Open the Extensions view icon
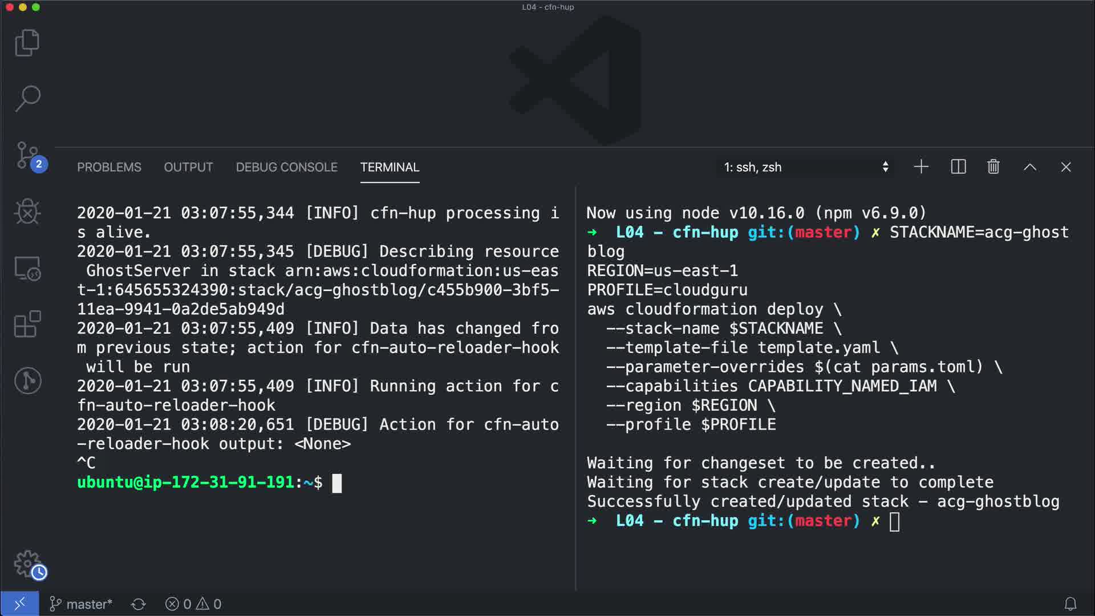 (x=27, y=324)
